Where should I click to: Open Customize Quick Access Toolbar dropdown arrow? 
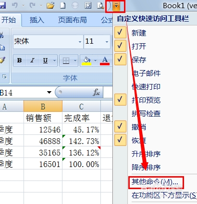[116, 6]
